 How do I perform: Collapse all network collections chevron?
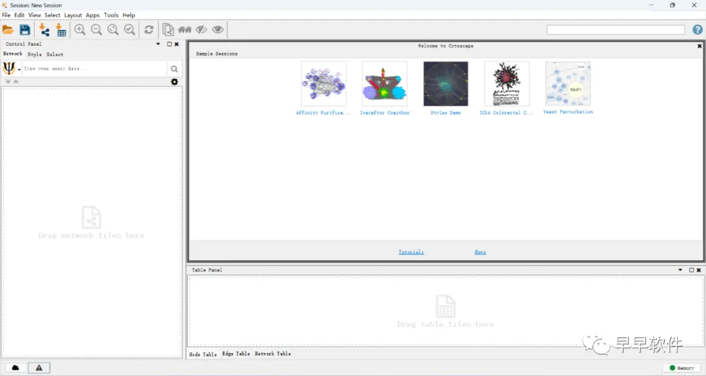click(16, 82)
